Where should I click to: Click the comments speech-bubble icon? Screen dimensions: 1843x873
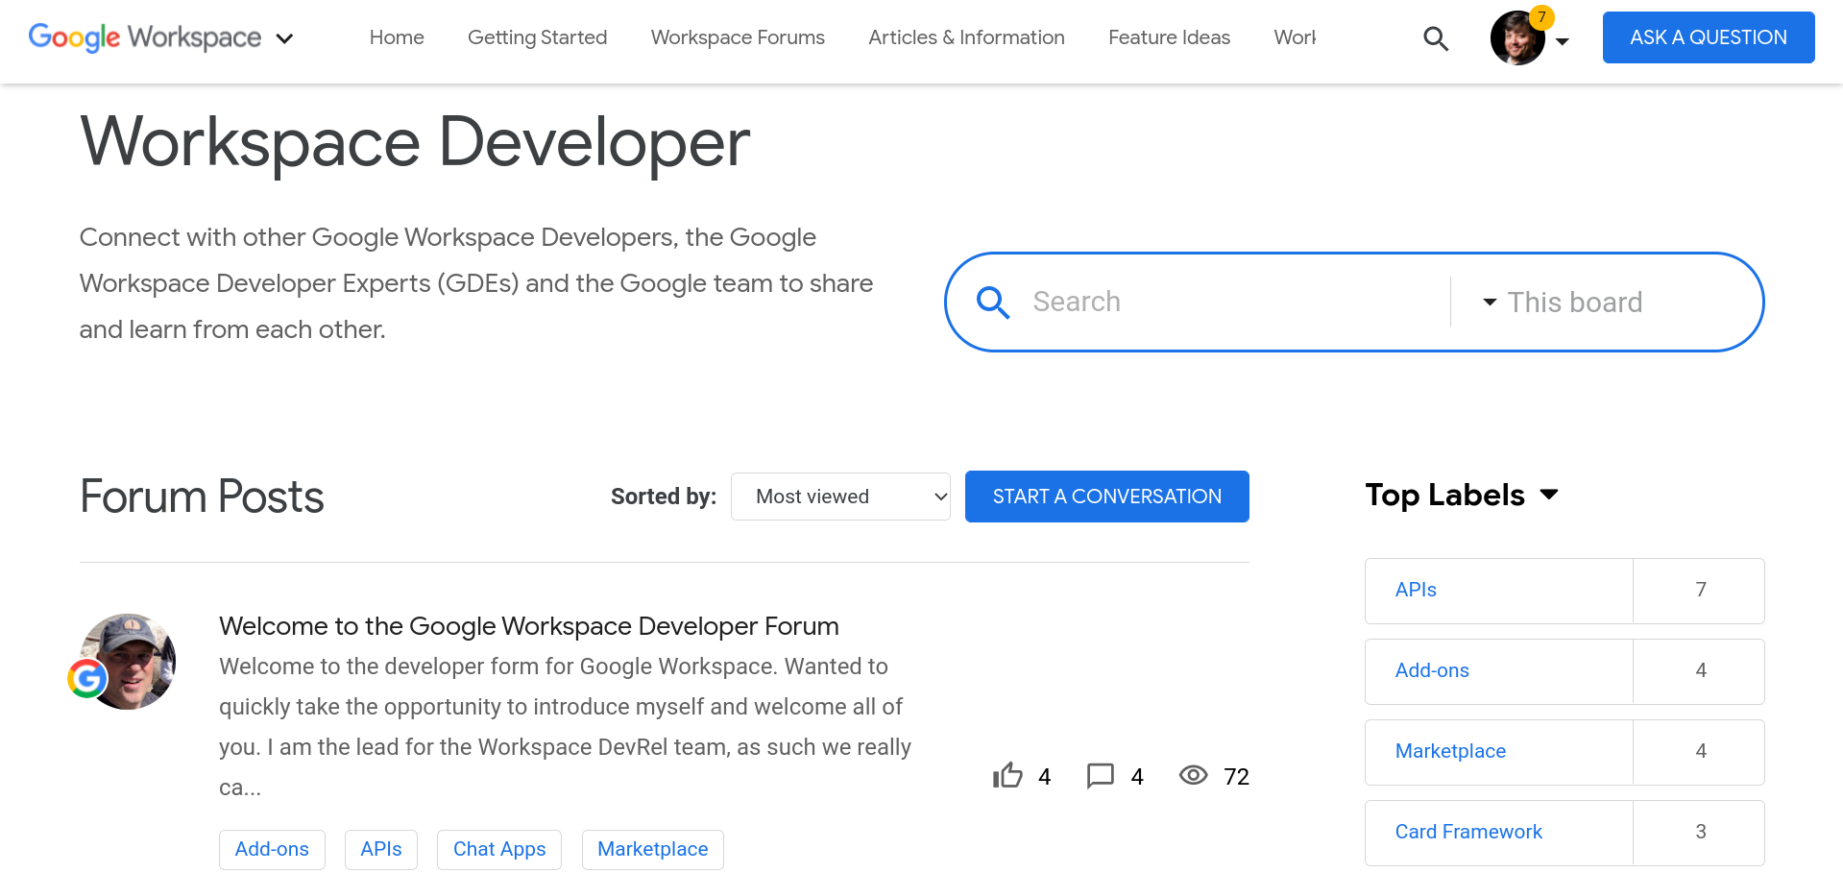coord(1101,776)
